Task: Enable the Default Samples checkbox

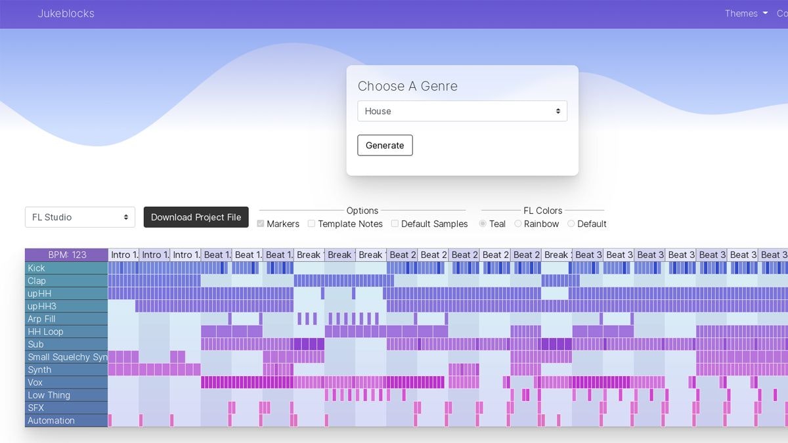Action: [395, 224]
